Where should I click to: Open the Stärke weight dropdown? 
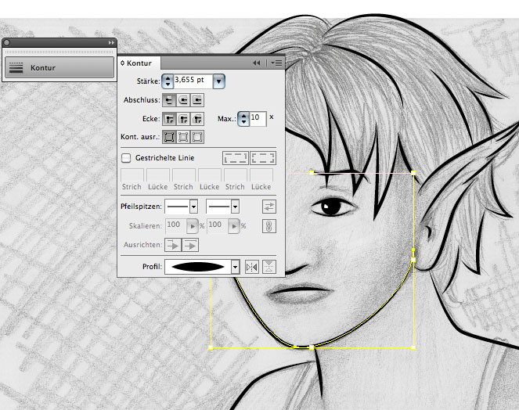(x=219, y=81)
